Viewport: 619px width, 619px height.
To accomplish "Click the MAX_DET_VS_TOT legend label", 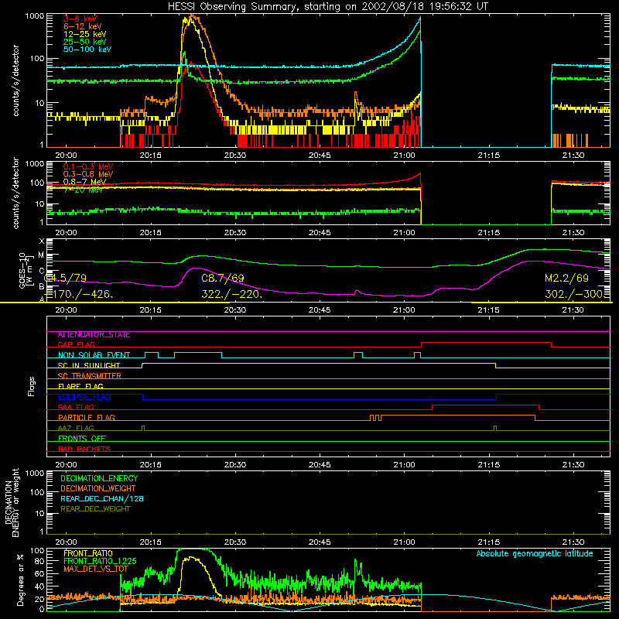I will (x=96, y=569).
